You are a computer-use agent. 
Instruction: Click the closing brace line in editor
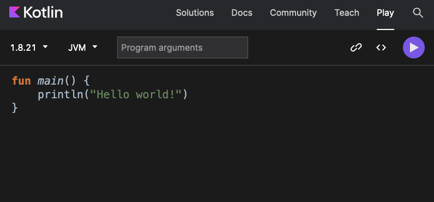click(15, 108)
